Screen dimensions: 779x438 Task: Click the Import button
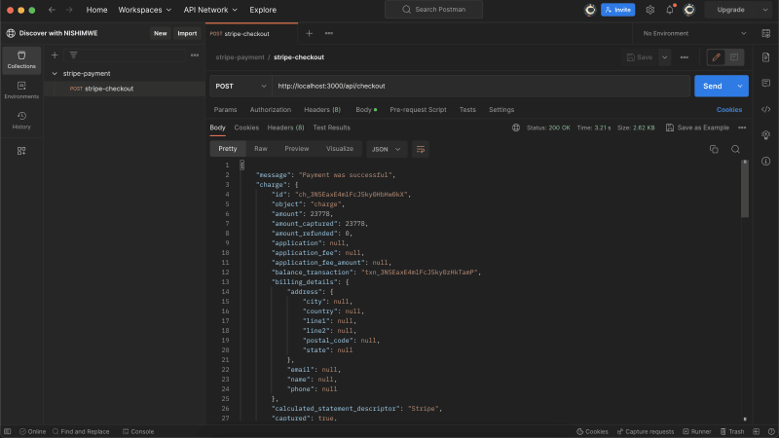tap(187, 33)
